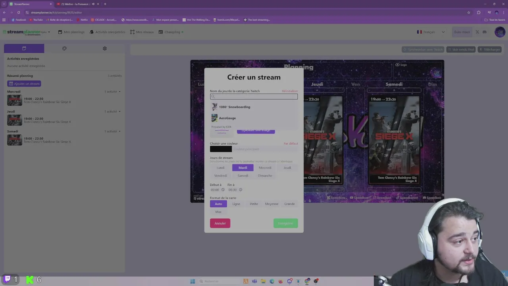This screenshot has height=286, width=508.
Task: Open Facebook bookmark
Action: coord(19,20)
